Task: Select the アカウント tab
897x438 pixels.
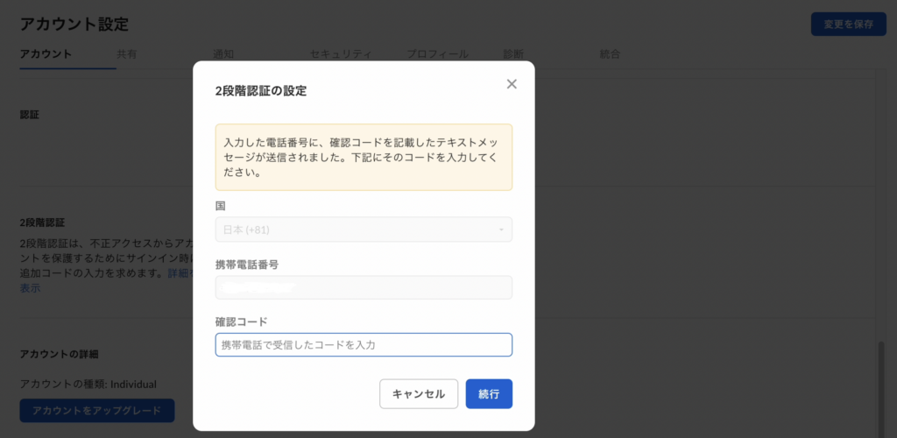Action: pos(46,54)
